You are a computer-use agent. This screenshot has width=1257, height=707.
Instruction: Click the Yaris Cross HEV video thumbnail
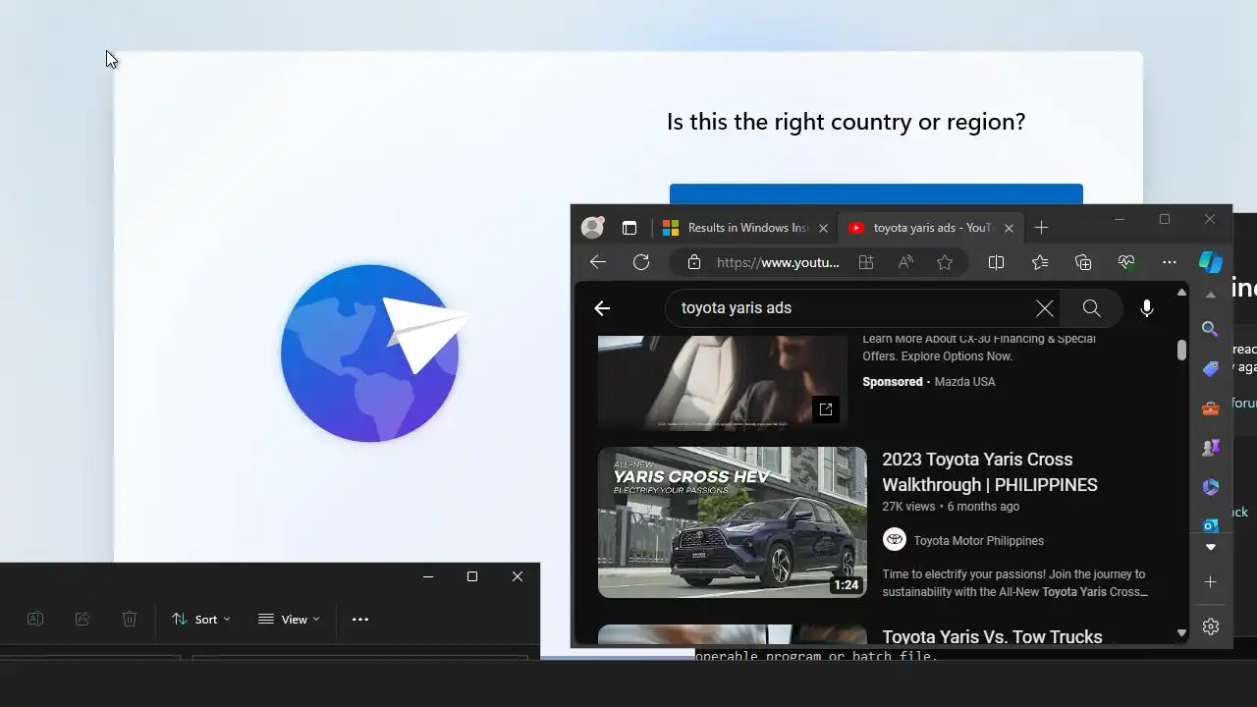click(x=733, y=522)
